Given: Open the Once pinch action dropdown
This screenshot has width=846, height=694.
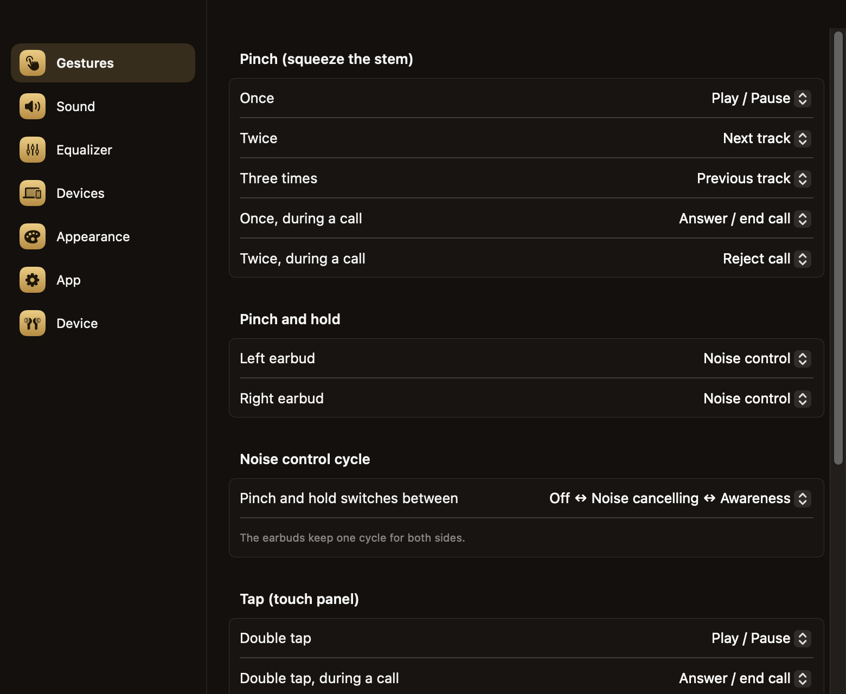Looking at the screenshot, I should [761, 98].
